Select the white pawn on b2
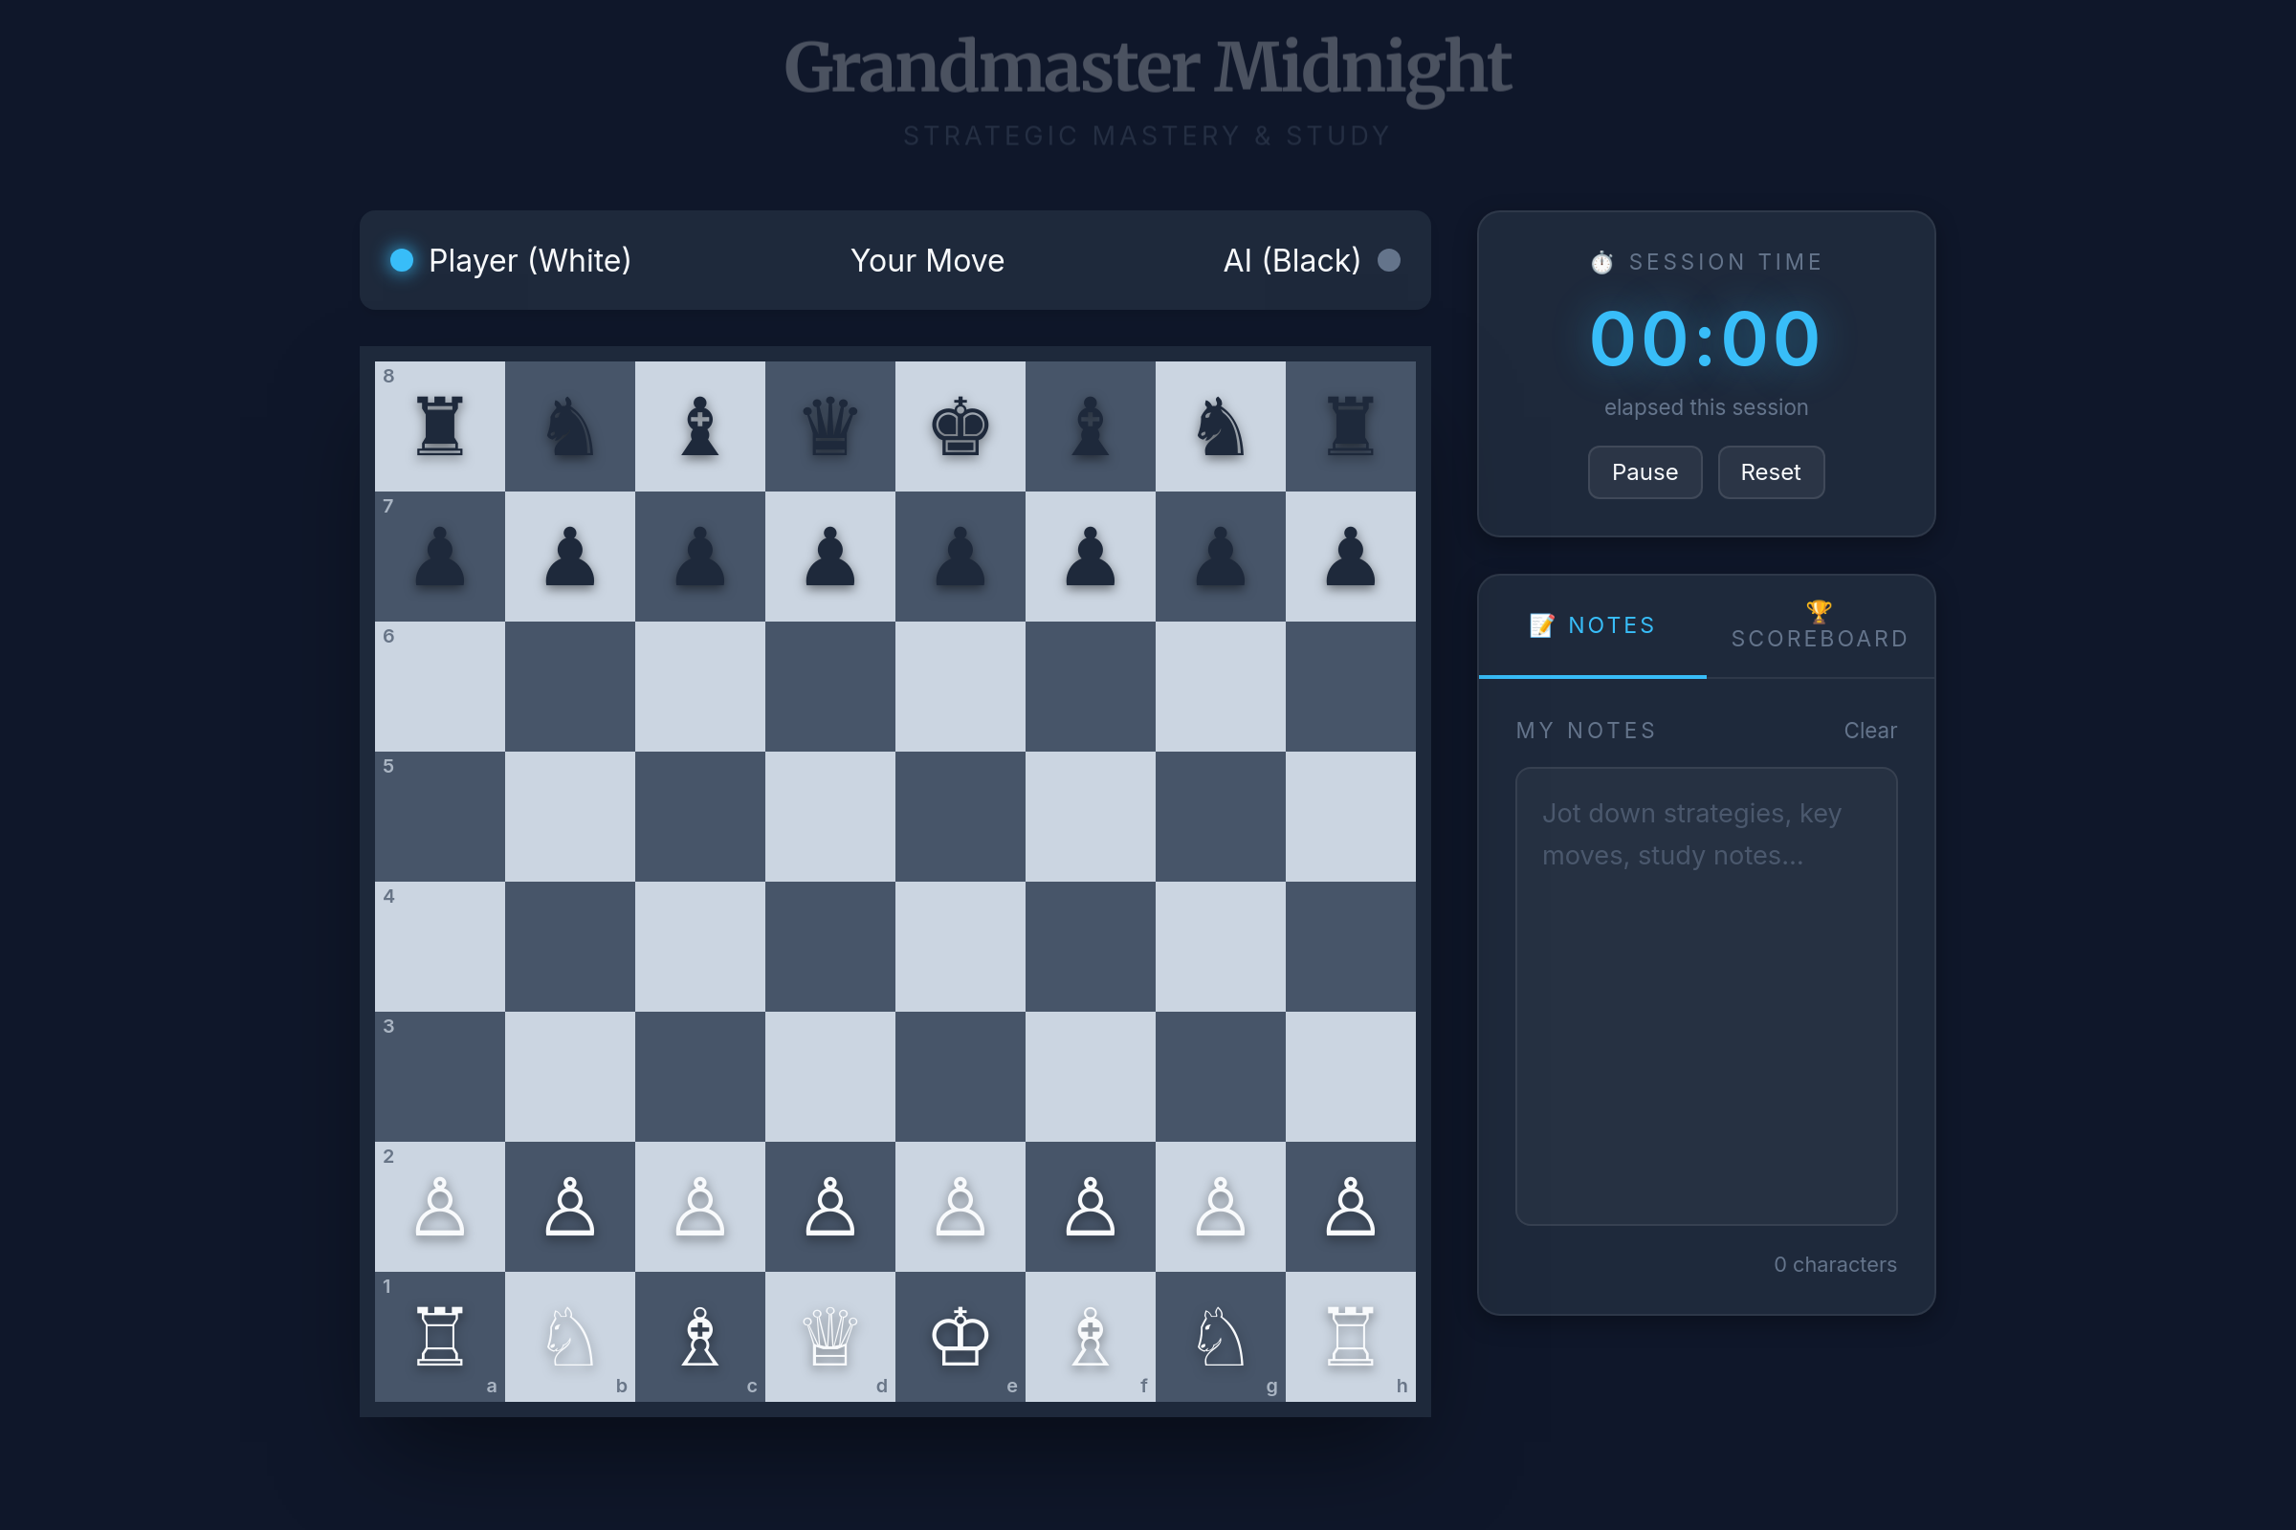The height and width of the screenshot is (1530, 2296). 570,1207
